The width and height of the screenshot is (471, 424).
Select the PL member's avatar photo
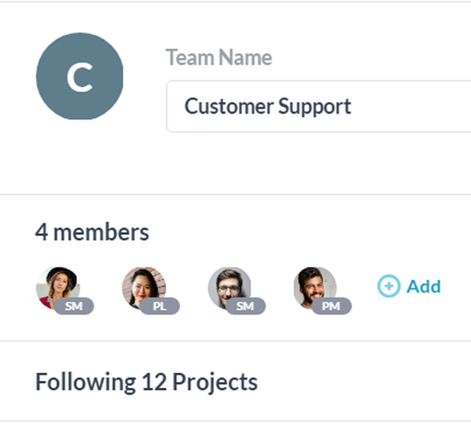[143, 285]
